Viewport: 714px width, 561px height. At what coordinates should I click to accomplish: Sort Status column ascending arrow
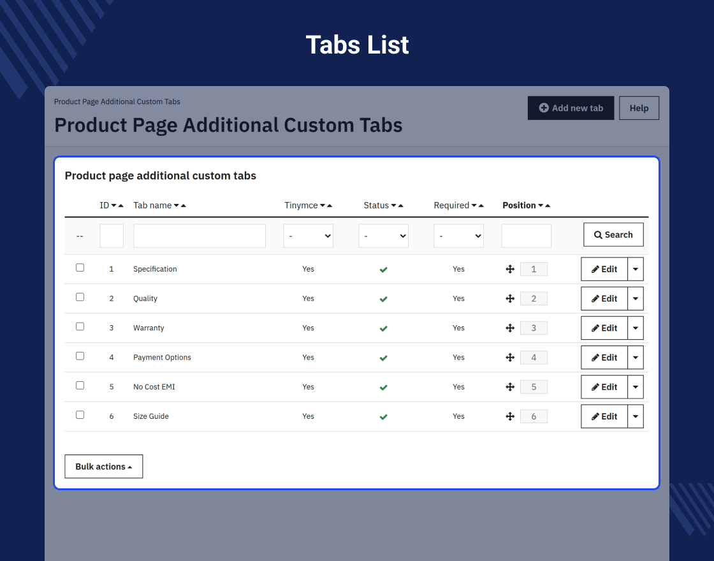pyautogui.click(x=401, y=206)
